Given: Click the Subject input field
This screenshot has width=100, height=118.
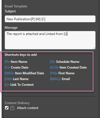Looking at the screenshot, I should coord(50,19).
